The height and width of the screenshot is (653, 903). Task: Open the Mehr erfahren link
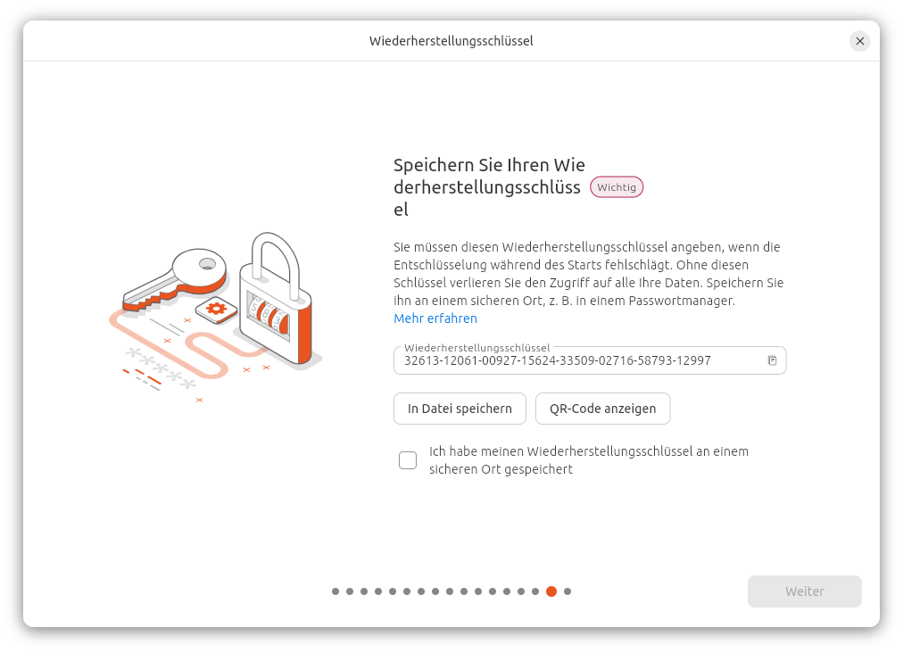pos(435,318)
